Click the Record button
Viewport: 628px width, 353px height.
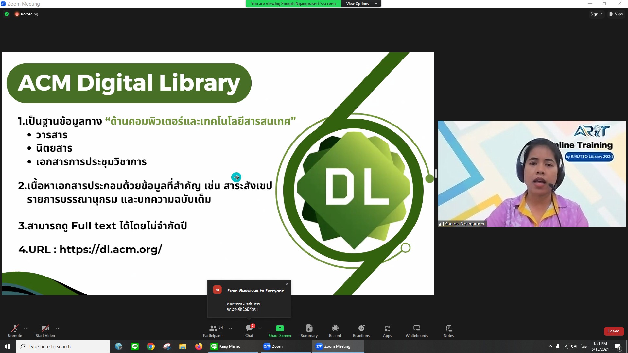(335, 330)
